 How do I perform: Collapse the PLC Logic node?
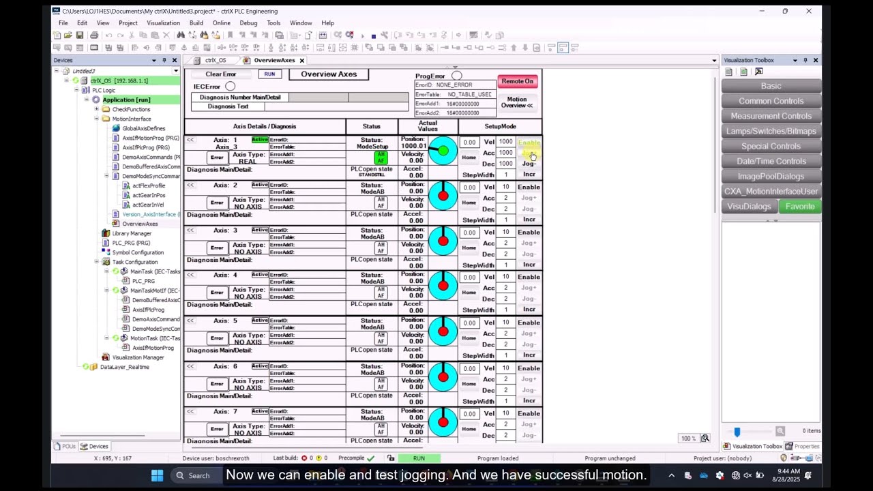pyautogui.click(x=76, y=90)
